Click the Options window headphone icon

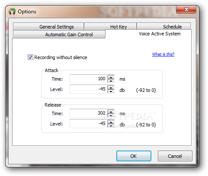[12, 12]
